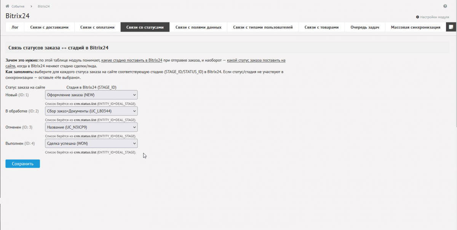
Task: Open the help question mark icon
Action: [445, 6]
